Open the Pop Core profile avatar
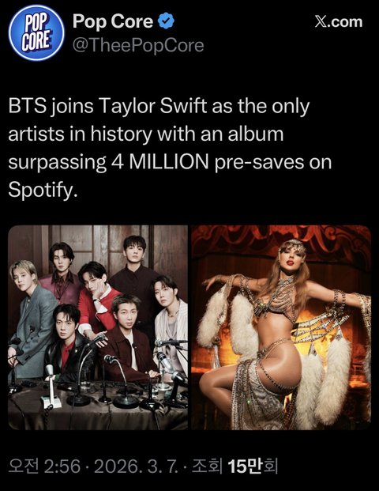This screenshot has width=379, height=491. [x=36, y=32]
